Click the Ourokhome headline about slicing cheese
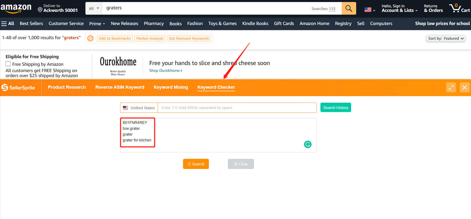 [x=210, y=63]
